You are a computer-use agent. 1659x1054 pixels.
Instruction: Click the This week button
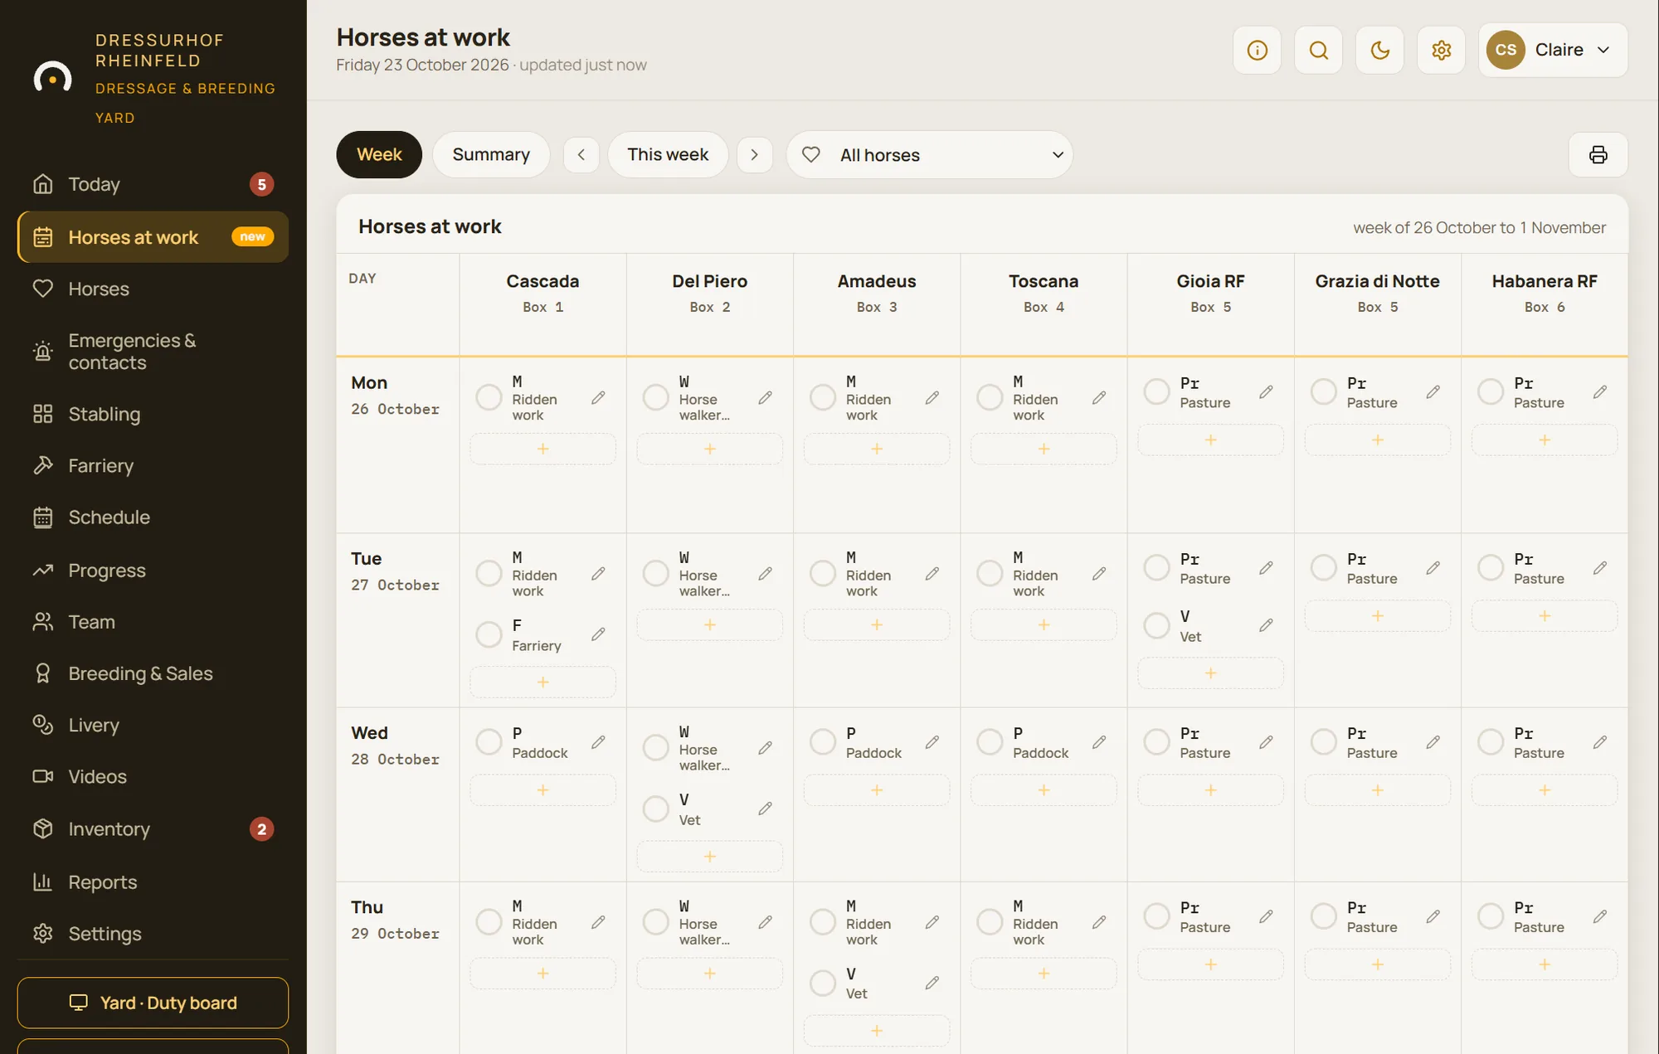pos(668,154)
